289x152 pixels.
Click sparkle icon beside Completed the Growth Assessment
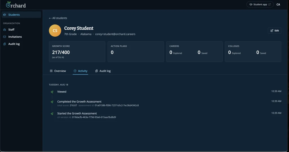[x=52, y=102]
